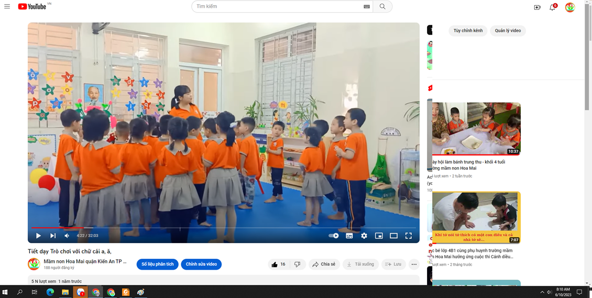592x298 pixels.
Task: Play the video with the play button
Action: (x=38, y=236)
